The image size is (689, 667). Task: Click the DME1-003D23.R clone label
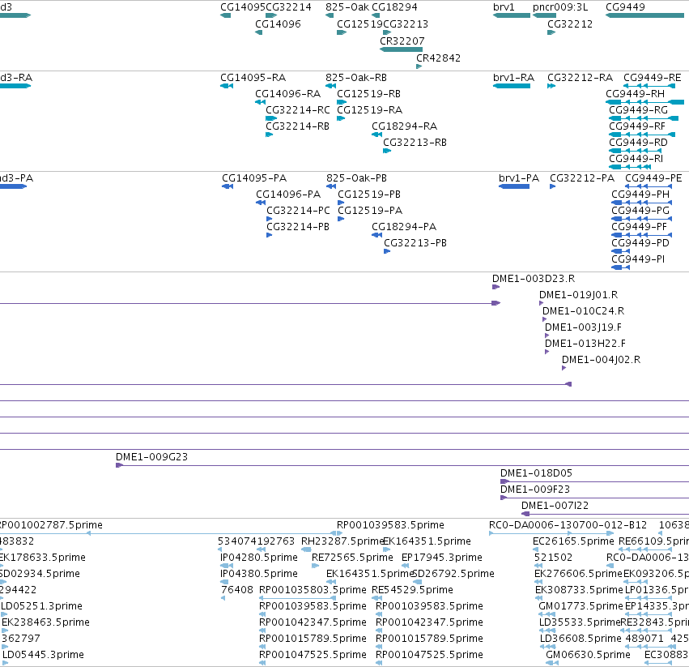click(x=534, y=279)
